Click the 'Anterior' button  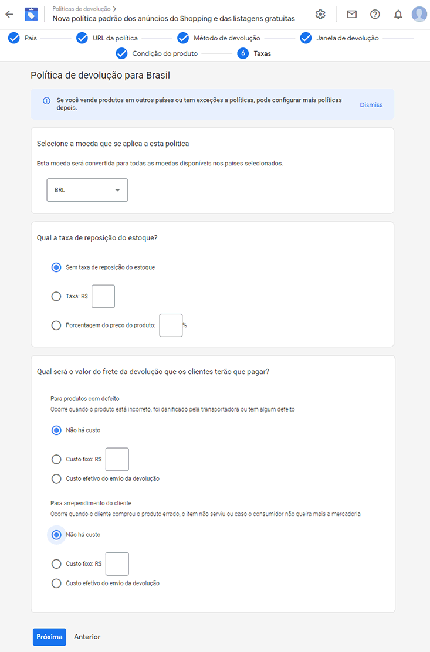tap(87, 637)
